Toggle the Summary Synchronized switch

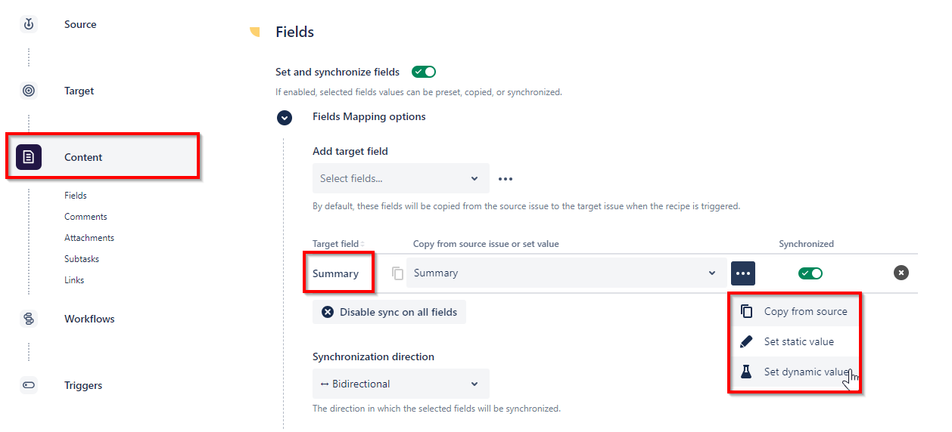point(810,273)
